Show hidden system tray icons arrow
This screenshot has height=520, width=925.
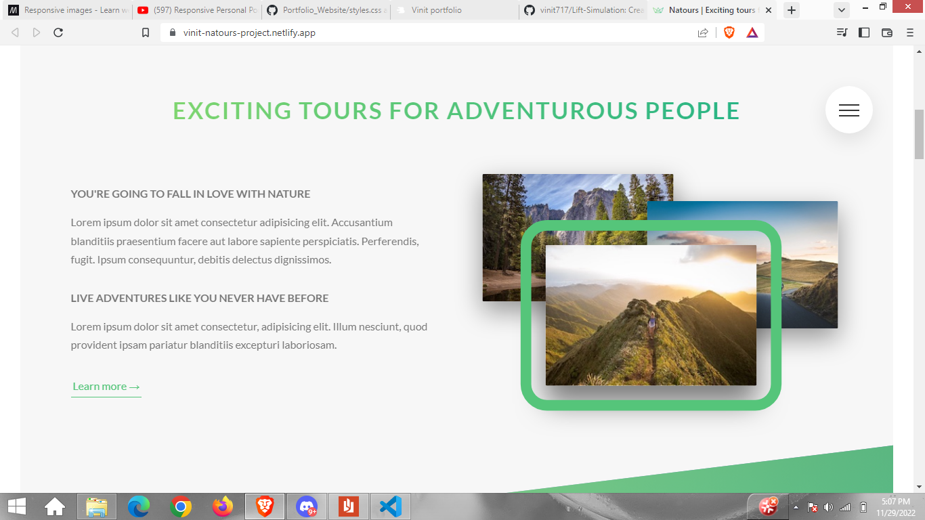pyautogui.click(x=796, y=507)
